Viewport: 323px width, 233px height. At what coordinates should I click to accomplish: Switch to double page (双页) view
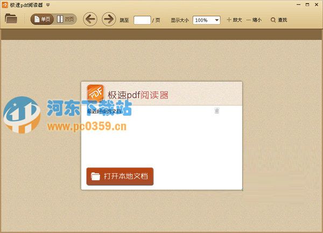[x=66, y=19]
